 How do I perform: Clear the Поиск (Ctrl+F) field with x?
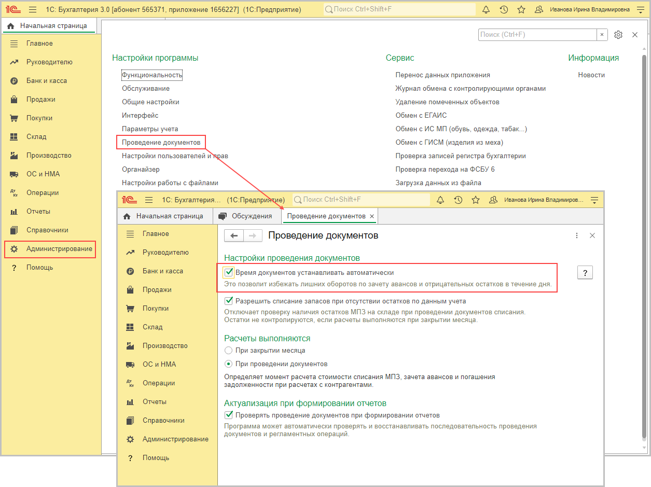(602, 35)
